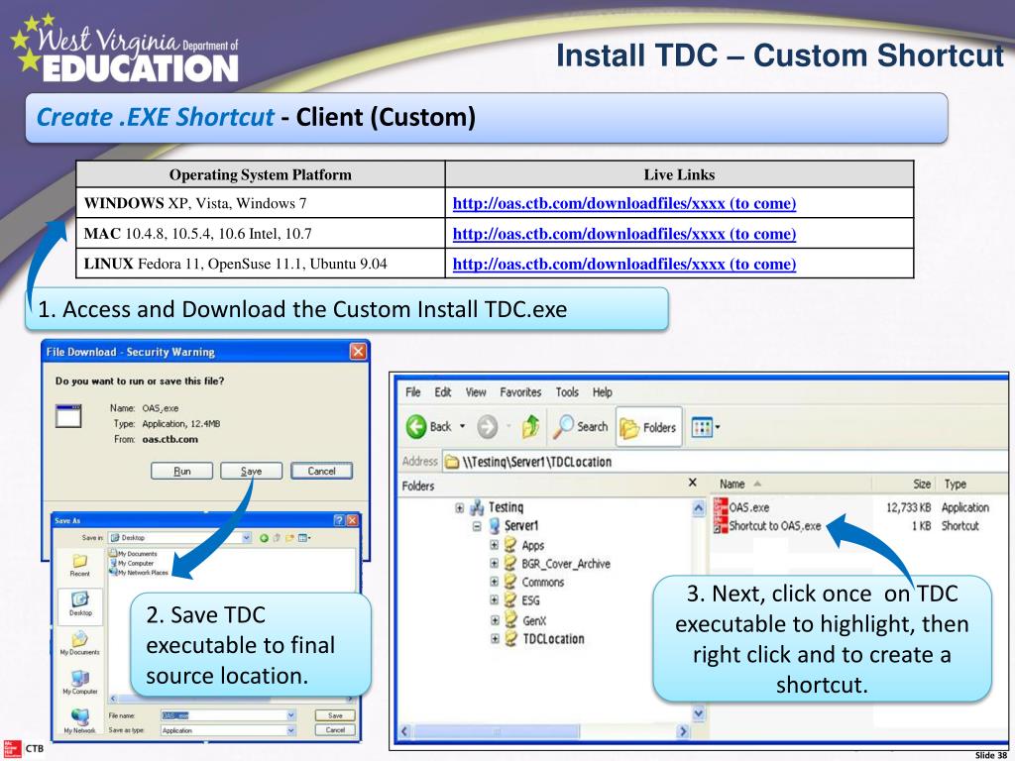The image size is (1015, 761).
Task: Select the Commons folder in tree
Action: pos(542,582)
